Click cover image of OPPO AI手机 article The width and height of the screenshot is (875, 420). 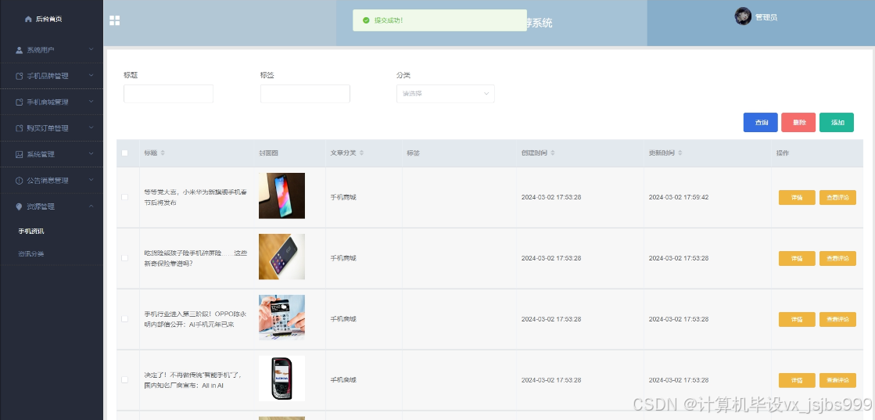point(282,318)
